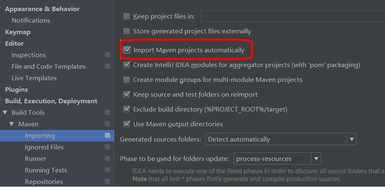Click project-level icon beside Maven

click(x=107, y=124)
